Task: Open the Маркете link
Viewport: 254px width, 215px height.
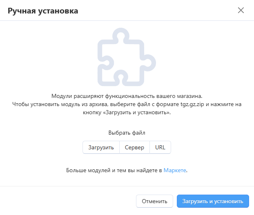Action: [175, 170]
